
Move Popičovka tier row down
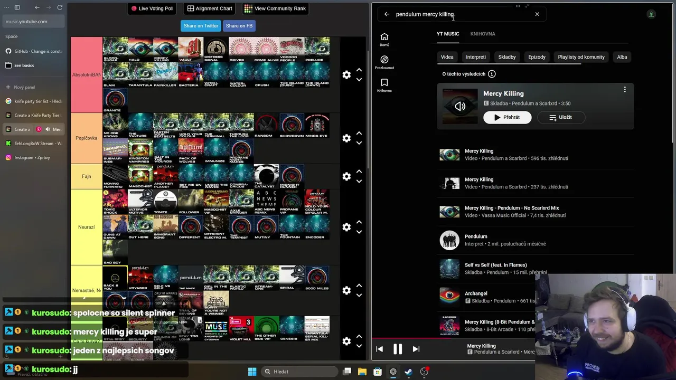pyautogui.click(x=359, y=143)
